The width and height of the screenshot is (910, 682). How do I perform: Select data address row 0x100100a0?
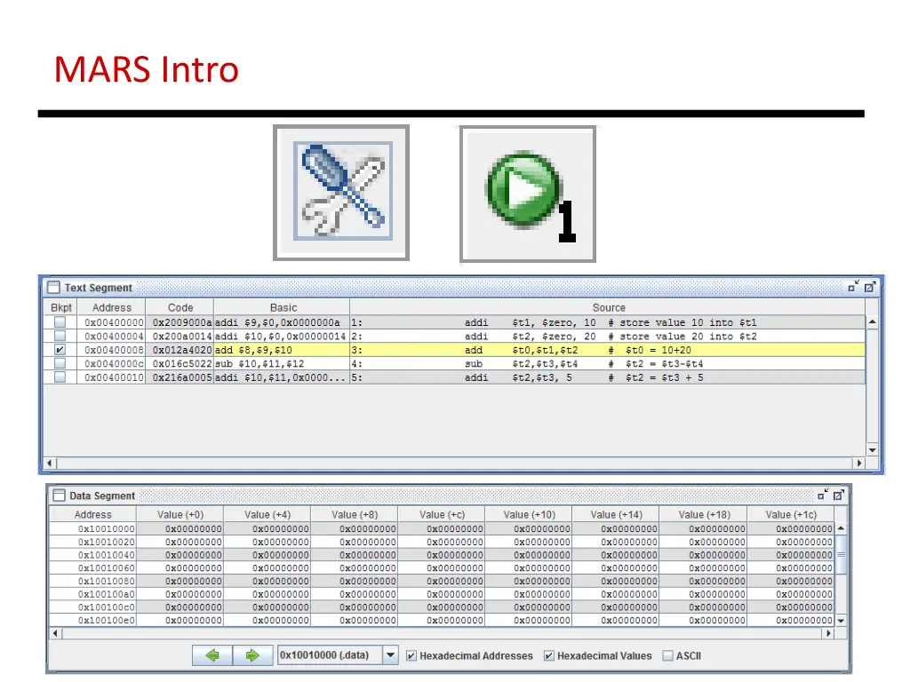click(x=442, y=594)
